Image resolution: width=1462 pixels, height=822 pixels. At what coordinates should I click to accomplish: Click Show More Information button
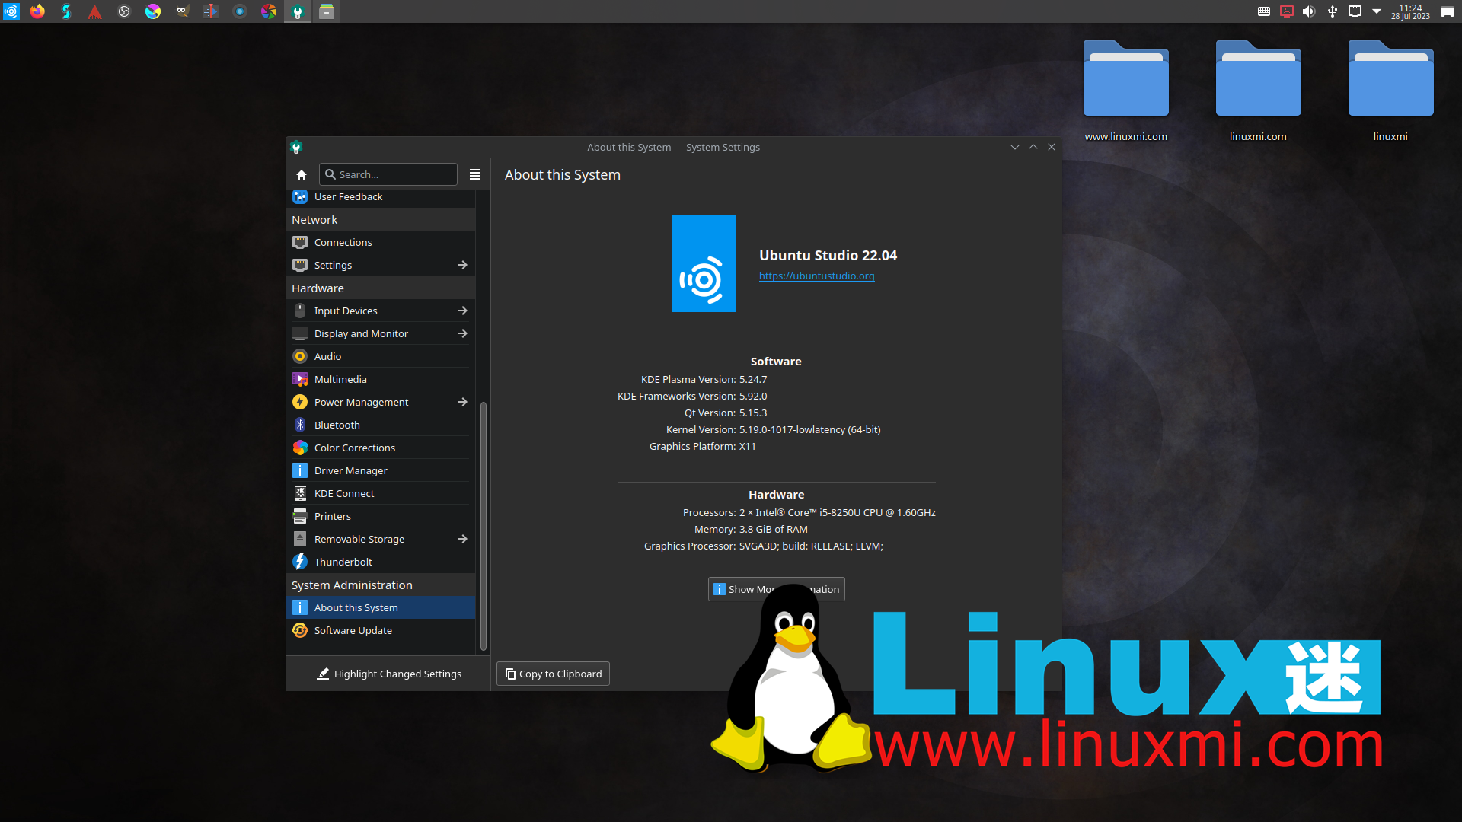776,589
